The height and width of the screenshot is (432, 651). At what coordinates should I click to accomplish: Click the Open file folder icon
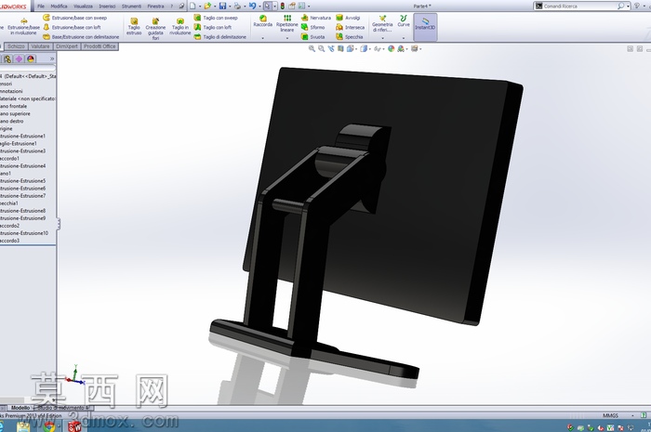pyautogui.click(x=207, y=6)
